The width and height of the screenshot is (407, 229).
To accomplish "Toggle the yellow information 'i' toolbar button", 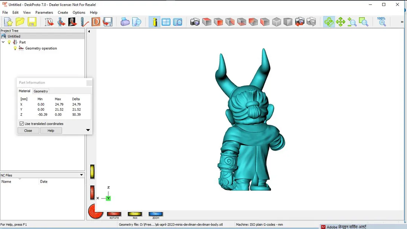I will coord(154,22).
